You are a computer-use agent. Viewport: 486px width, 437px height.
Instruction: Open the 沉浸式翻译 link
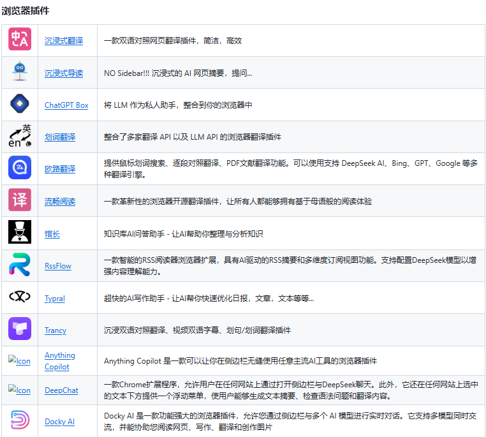click(x=64, y=41)
